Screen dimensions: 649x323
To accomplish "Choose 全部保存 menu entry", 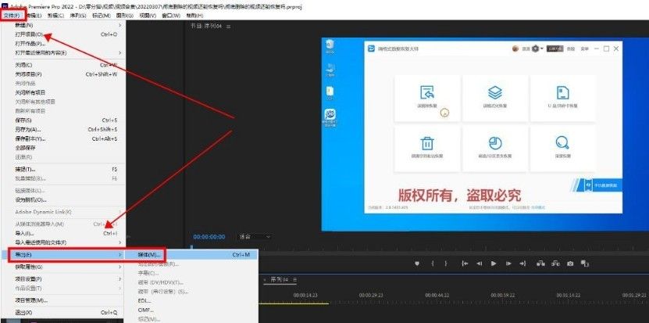I will [x=64, y=148].
